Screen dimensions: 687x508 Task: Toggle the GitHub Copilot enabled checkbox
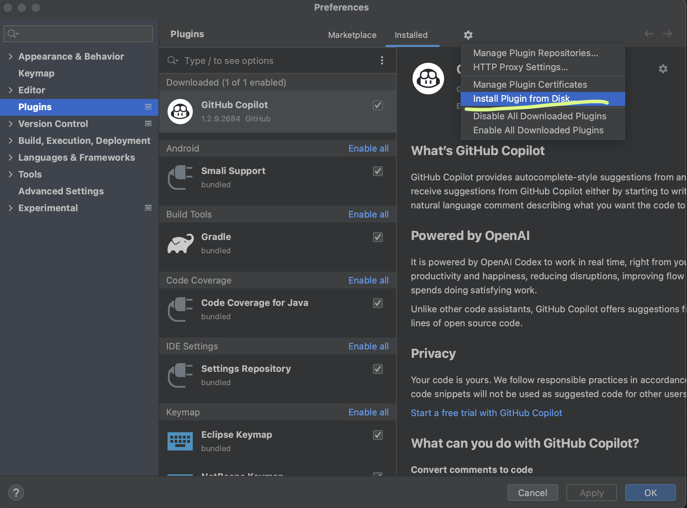[x=377, y=105]
